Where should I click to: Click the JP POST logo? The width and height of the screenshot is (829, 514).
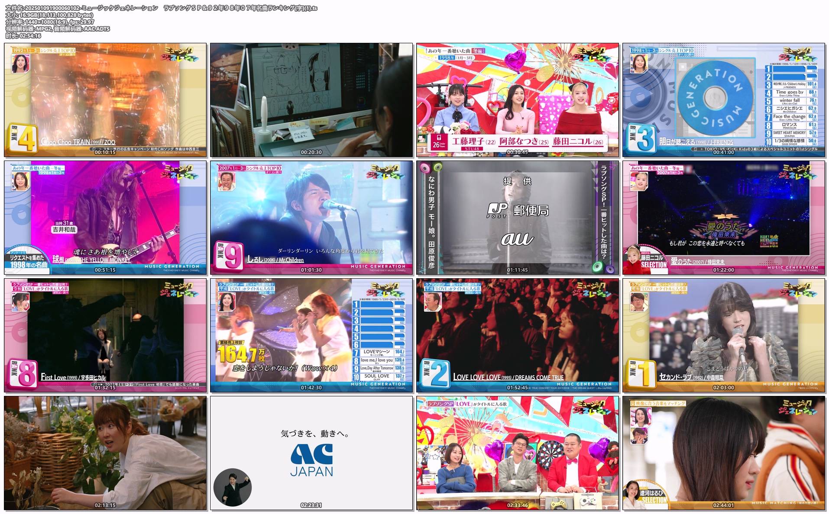(x=497, y=210)
